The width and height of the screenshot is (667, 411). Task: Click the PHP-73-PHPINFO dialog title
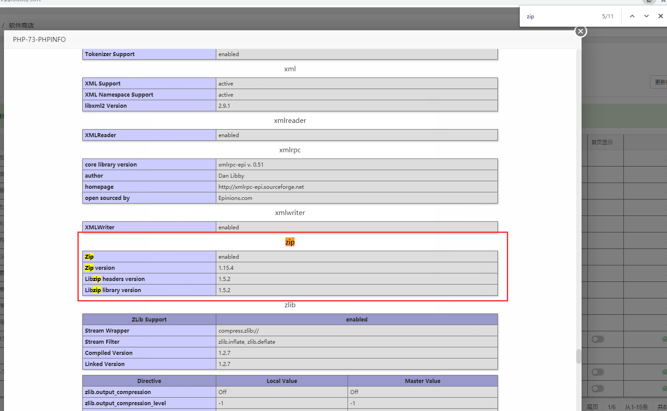tap(39, 40)
